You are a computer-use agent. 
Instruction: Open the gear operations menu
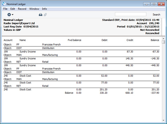point(10,15)
